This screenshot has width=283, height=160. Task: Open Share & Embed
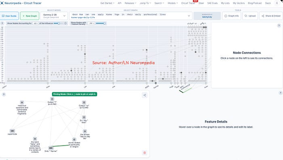pos(271,16)
